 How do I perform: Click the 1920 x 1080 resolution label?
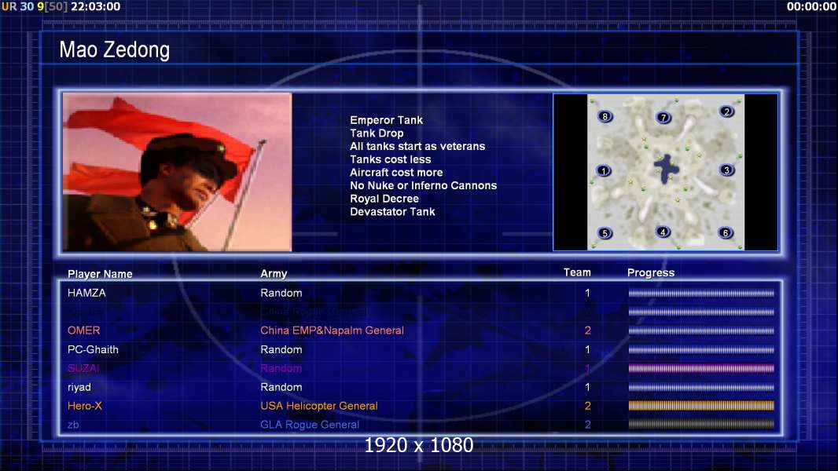[x=418, y=445]
